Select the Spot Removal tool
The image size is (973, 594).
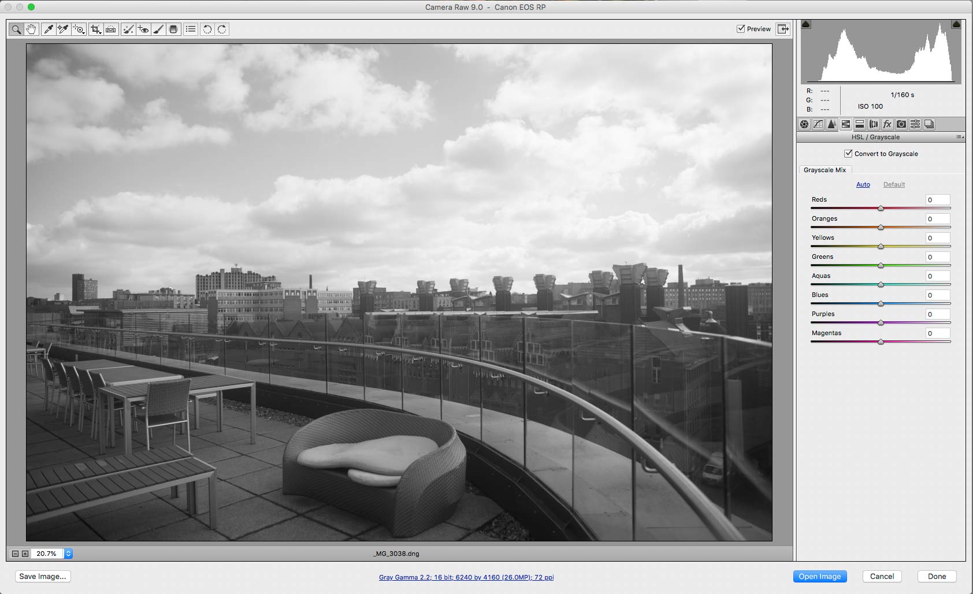[128, 29]
